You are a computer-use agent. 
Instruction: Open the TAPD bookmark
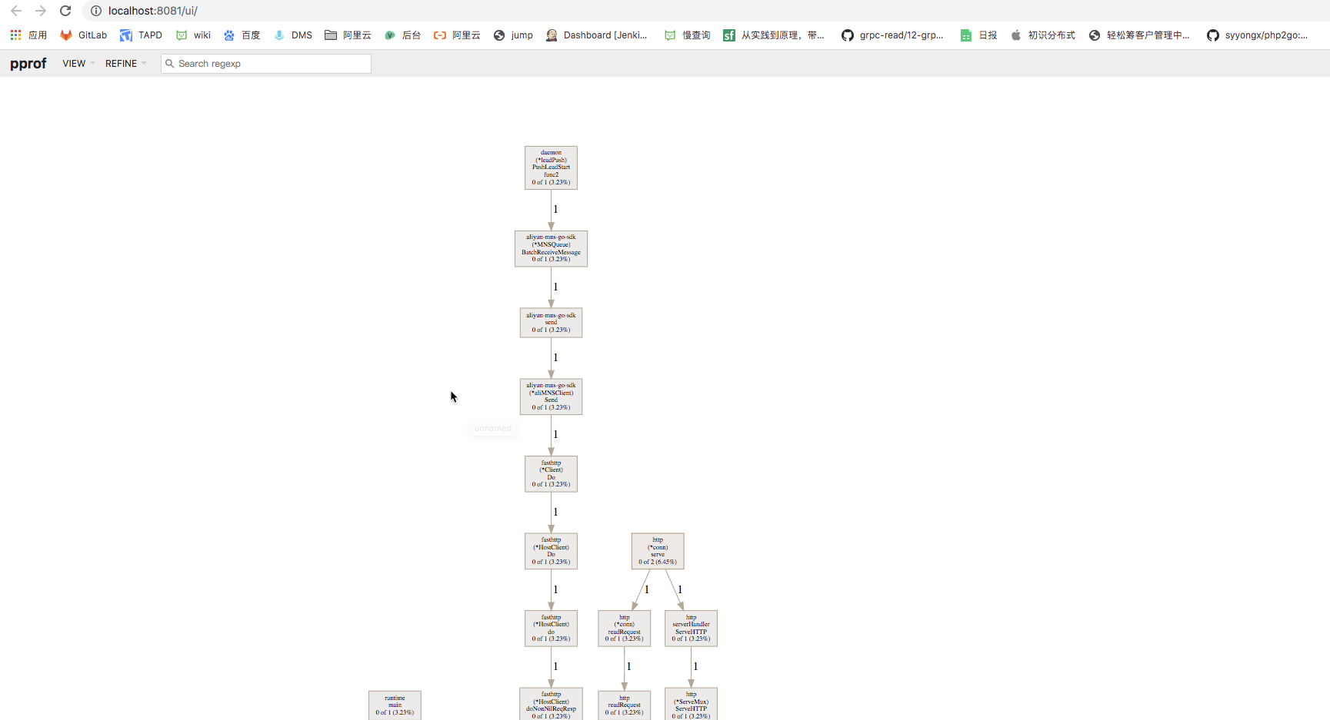click(141, 35)
